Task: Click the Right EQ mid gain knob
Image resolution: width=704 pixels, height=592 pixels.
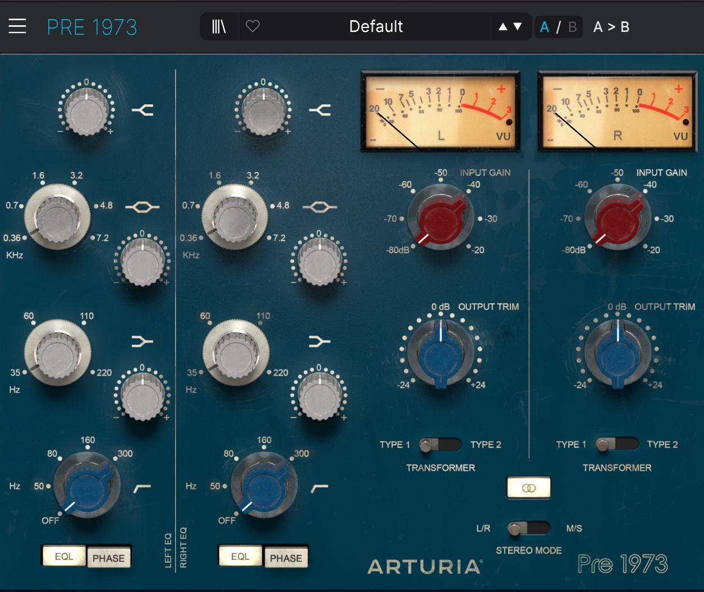Action: point(319,261)
